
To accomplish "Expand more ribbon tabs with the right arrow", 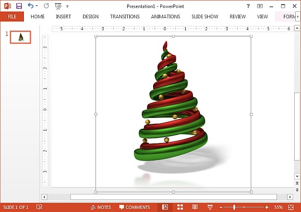I will click(x=298, y=17).
